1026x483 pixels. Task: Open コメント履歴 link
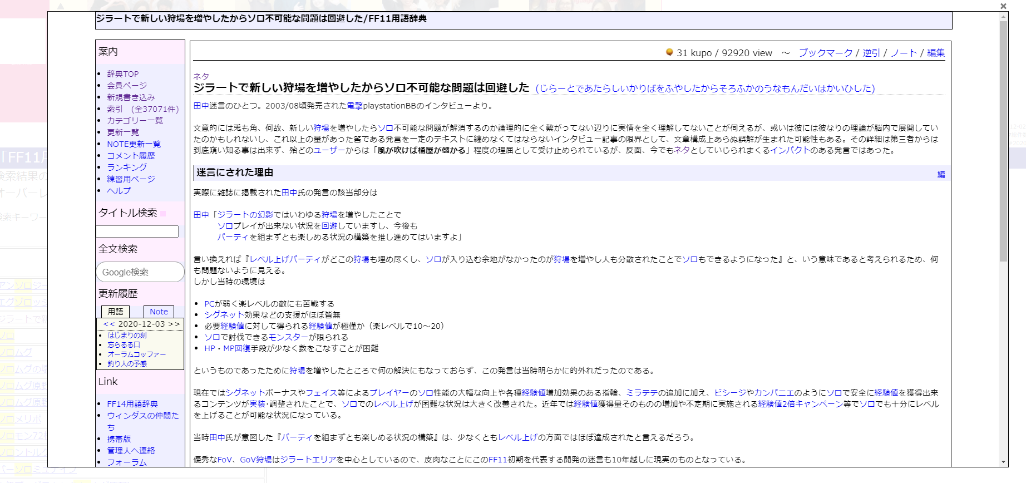click(x=131, y=156)
